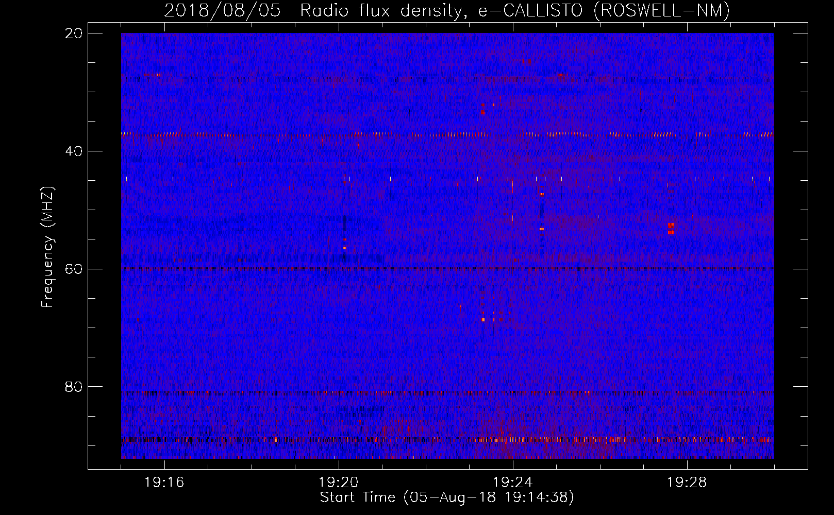Click the 'Frequency (MHZ)' axis label
This screenshot has height=515, width=834.
pos(47,248)
